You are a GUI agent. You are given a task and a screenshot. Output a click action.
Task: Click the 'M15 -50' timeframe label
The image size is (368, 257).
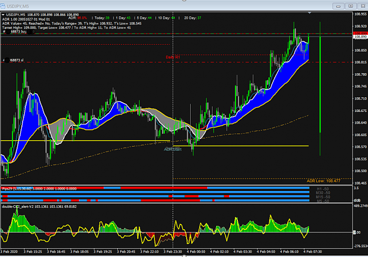pyautogui.click(x=323, y=197)
